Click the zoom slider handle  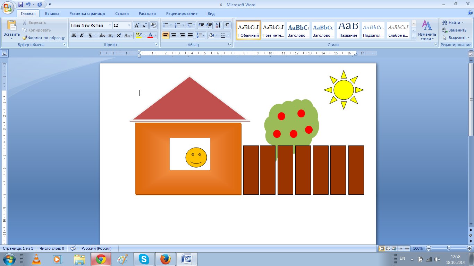(x=449, y=248)
